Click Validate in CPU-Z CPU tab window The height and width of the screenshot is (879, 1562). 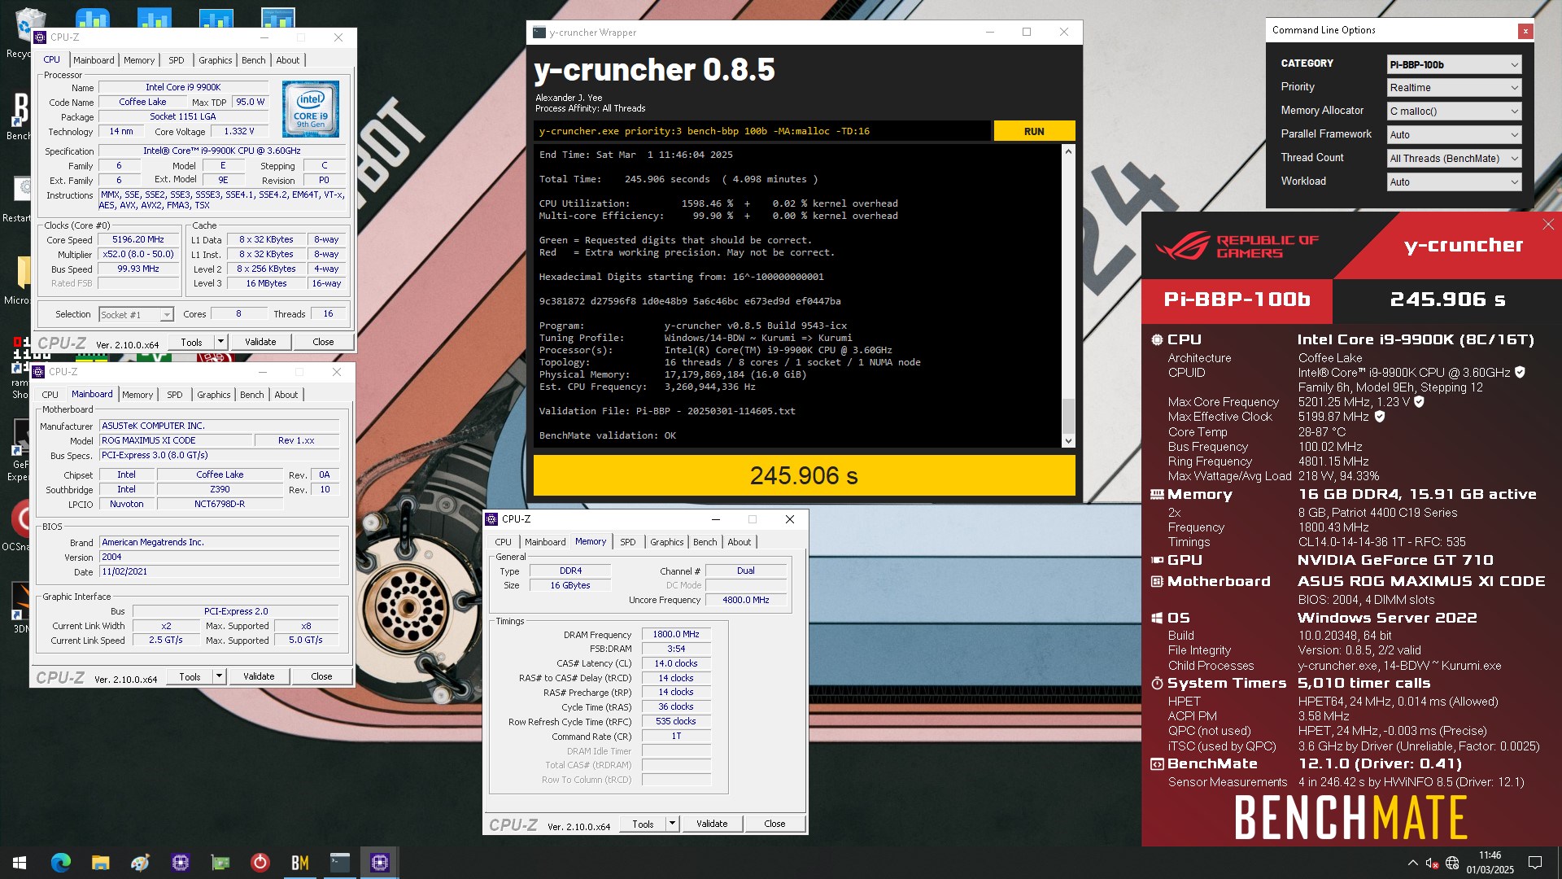(x=260, y=342)
